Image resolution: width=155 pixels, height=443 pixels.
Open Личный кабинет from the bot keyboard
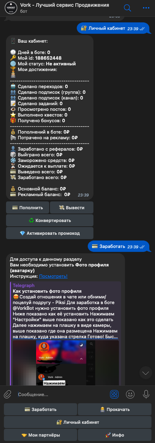pyautogui.click(x=77, y=422)
